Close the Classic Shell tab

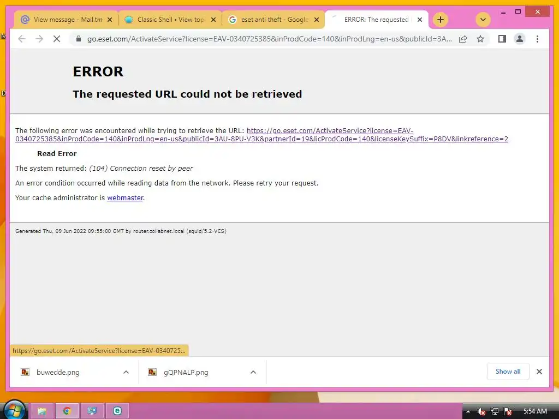(x=213, y=20)
